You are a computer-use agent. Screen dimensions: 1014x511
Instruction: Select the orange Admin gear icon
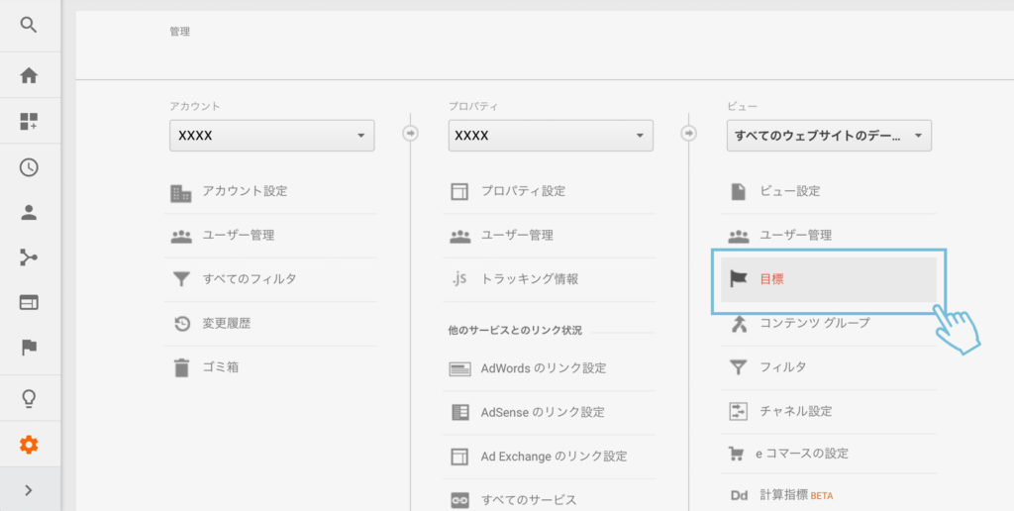coord(29,445)
